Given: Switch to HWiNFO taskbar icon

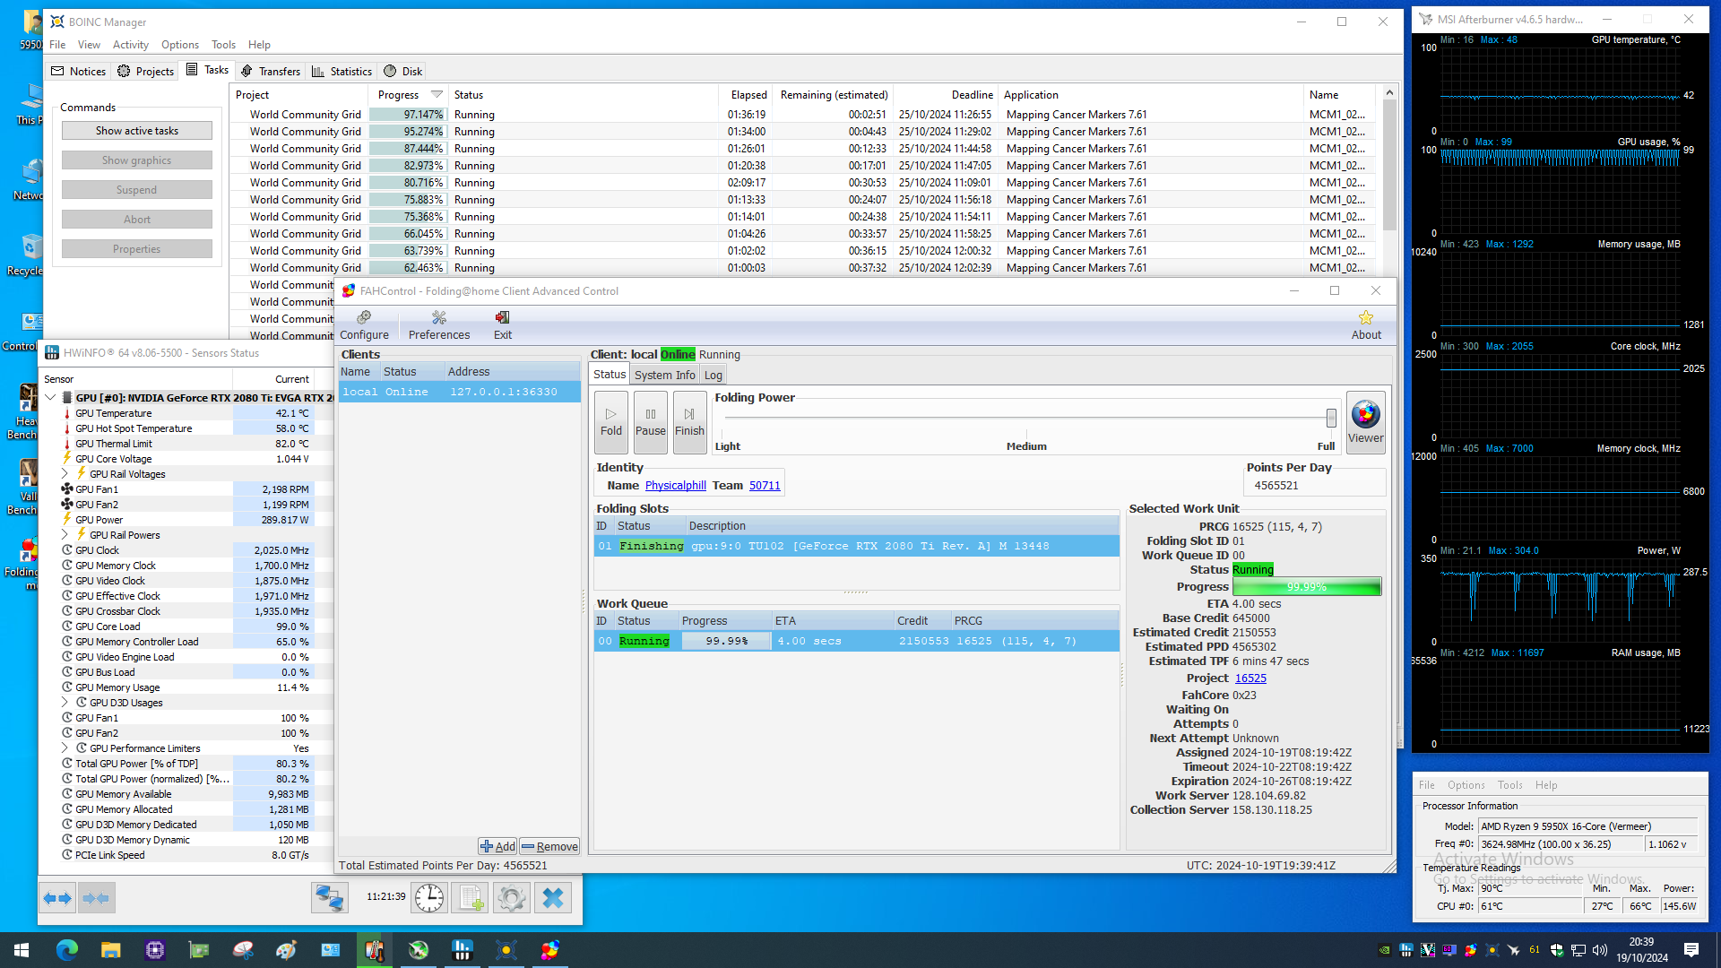Looking at the screenshot, I should [463, 950].
